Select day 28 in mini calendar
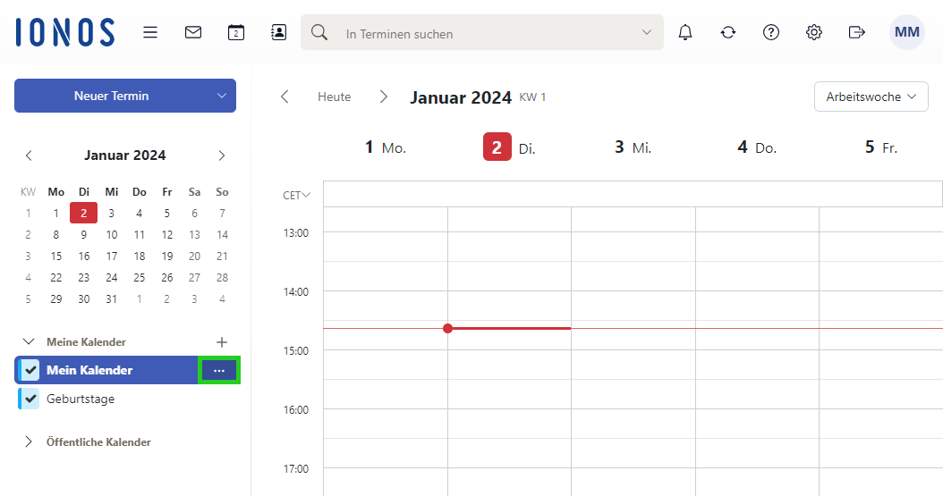 click(223, 278)
